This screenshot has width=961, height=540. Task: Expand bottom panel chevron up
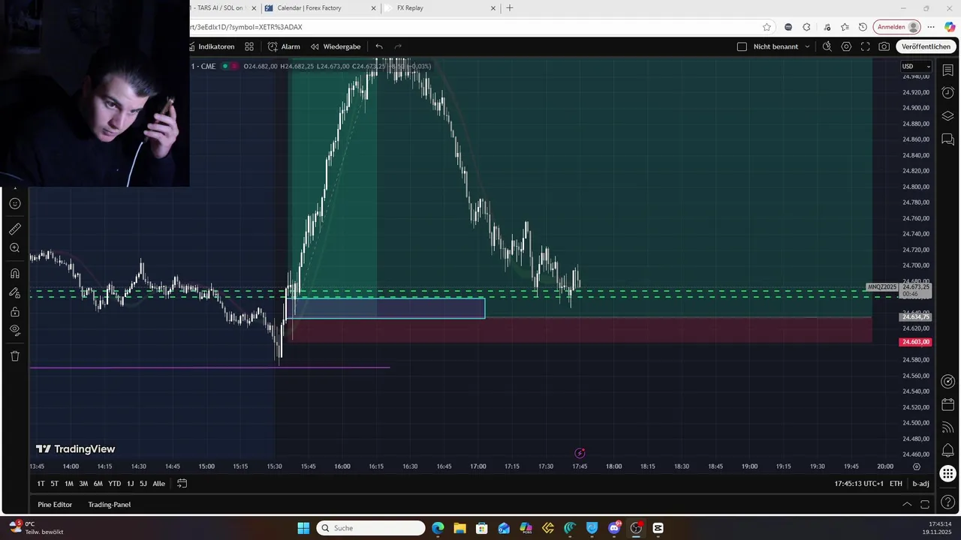(x=906, y=505)
